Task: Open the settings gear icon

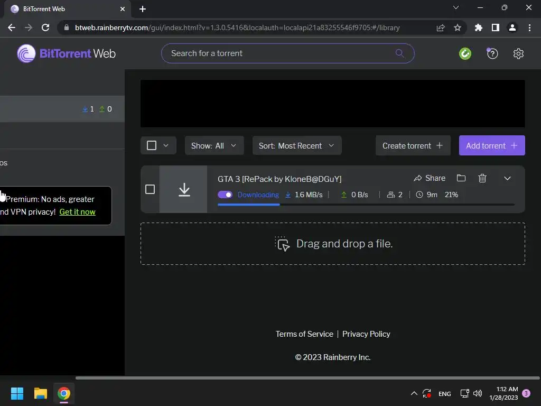Action: [518, 53]
